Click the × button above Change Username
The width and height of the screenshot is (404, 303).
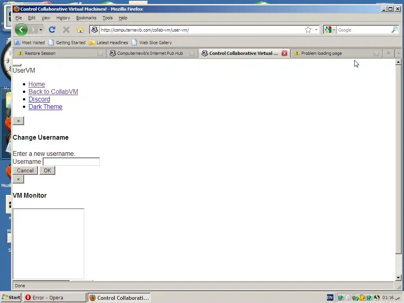[18, 121]
